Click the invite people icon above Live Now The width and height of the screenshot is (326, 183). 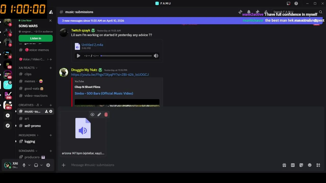point(51,12)
